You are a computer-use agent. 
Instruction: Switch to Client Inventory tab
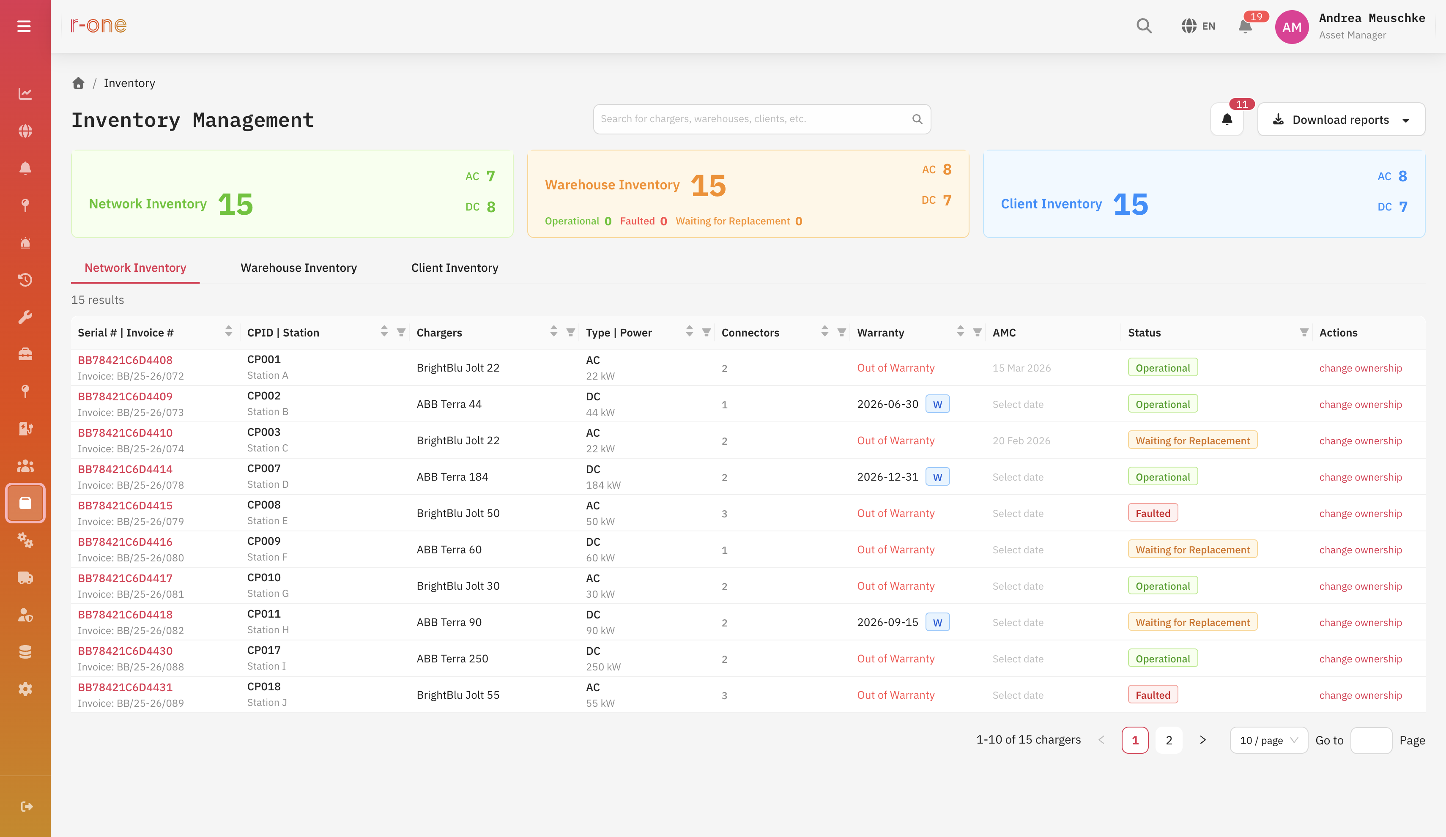pyautogui.click(x=455, y=267)
